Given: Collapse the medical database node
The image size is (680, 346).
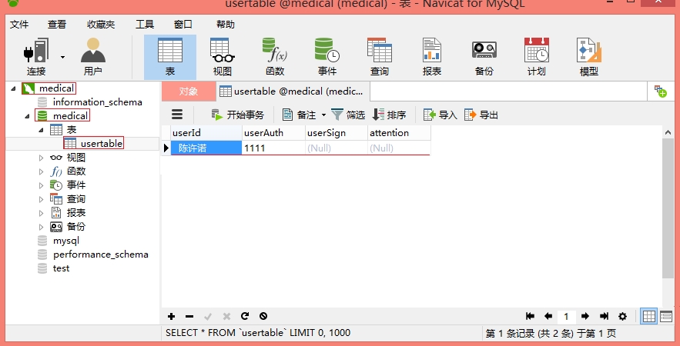Looking at the screenshot, I should click(x=27, y=116).
